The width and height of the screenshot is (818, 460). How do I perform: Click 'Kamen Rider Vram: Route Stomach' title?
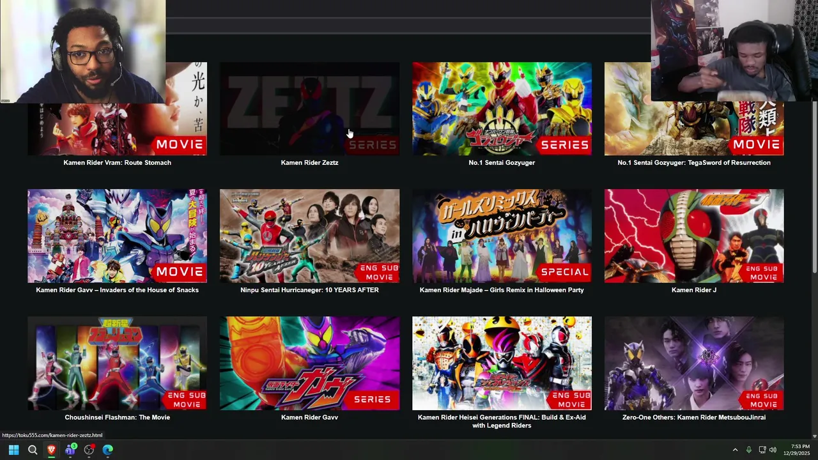click(x=117, y=162)
